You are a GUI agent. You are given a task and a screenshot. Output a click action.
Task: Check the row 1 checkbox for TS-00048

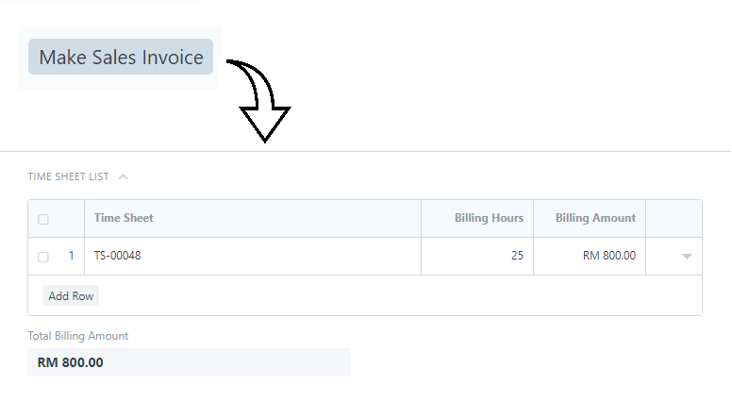click(43, 257)
